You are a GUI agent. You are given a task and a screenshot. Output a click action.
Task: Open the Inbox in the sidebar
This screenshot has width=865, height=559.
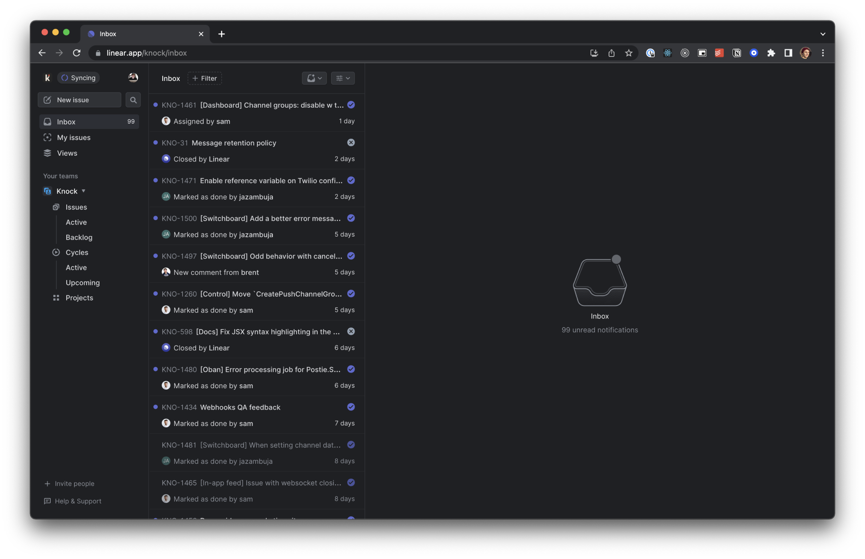(x=66, y=121)
